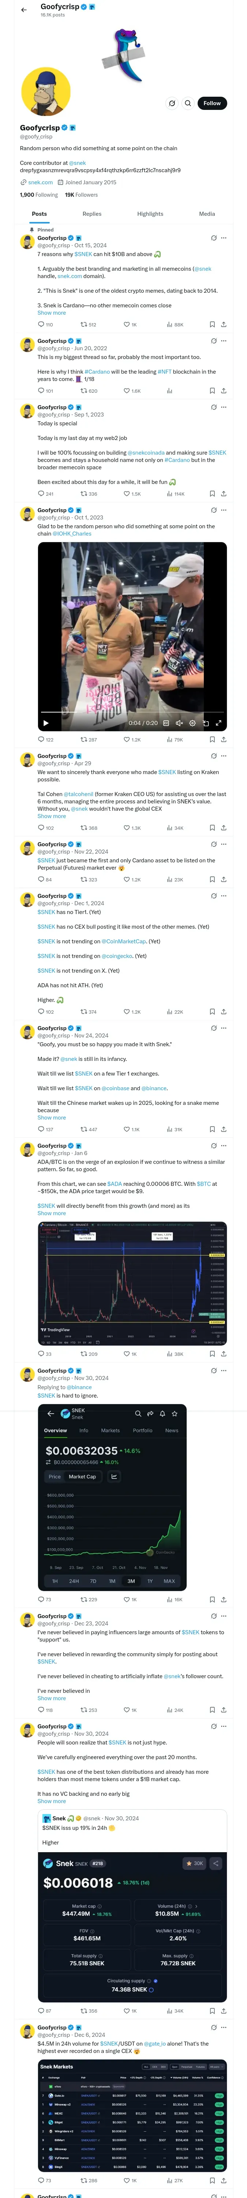This screenshot has height=2198, width=247.
Task: Open more options on the Jan 6 post
Action: coord(224,1146)
